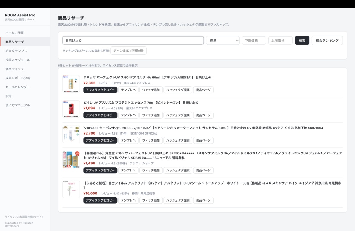Screen dimensions: 355x231
Task: Click the ふるさと納税 富士フイルム product title
Action: coord(213,185)
